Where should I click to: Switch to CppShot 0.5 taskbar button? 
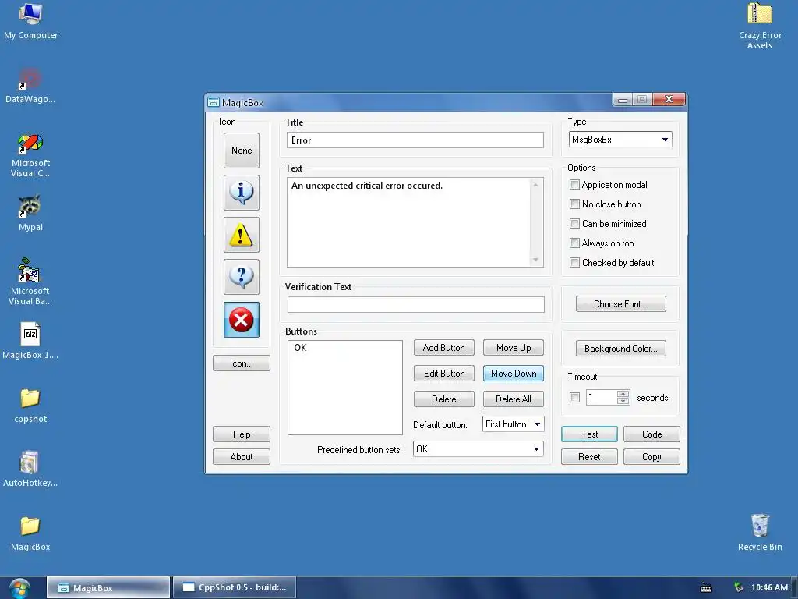pyautogui.click(x=234, y=588)
